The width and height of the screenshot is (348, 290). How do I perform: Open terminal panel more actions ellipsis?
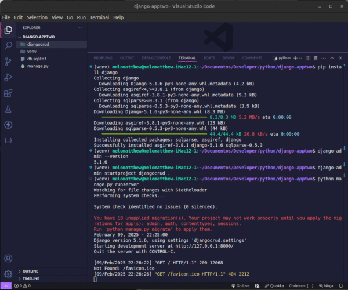click(324, 58)
